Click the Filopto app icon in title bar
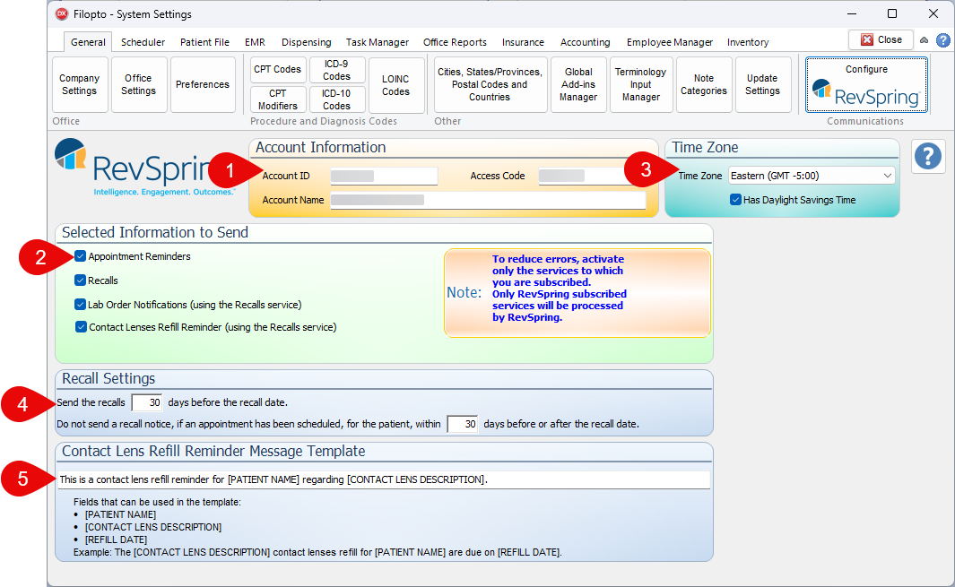 (62, 13)
